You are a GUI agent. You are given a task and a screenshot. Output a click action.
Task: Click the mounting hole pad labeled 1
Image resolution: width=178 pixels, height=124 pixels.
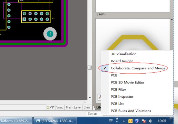pos(50,34)
